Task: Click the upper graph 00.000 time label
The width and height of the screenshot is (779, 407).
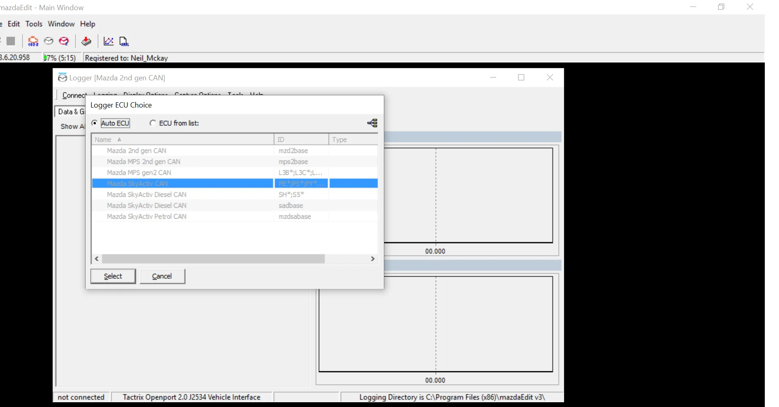Action: coord(435,251)
